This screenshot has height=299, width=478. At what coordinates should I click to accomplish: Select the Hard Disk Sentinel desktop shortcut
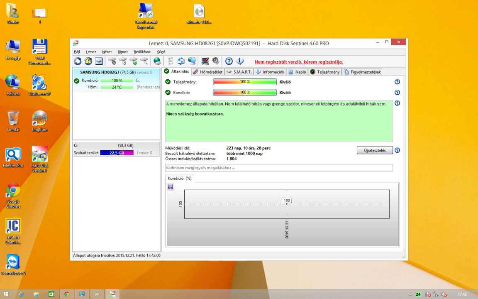(40, 159)
